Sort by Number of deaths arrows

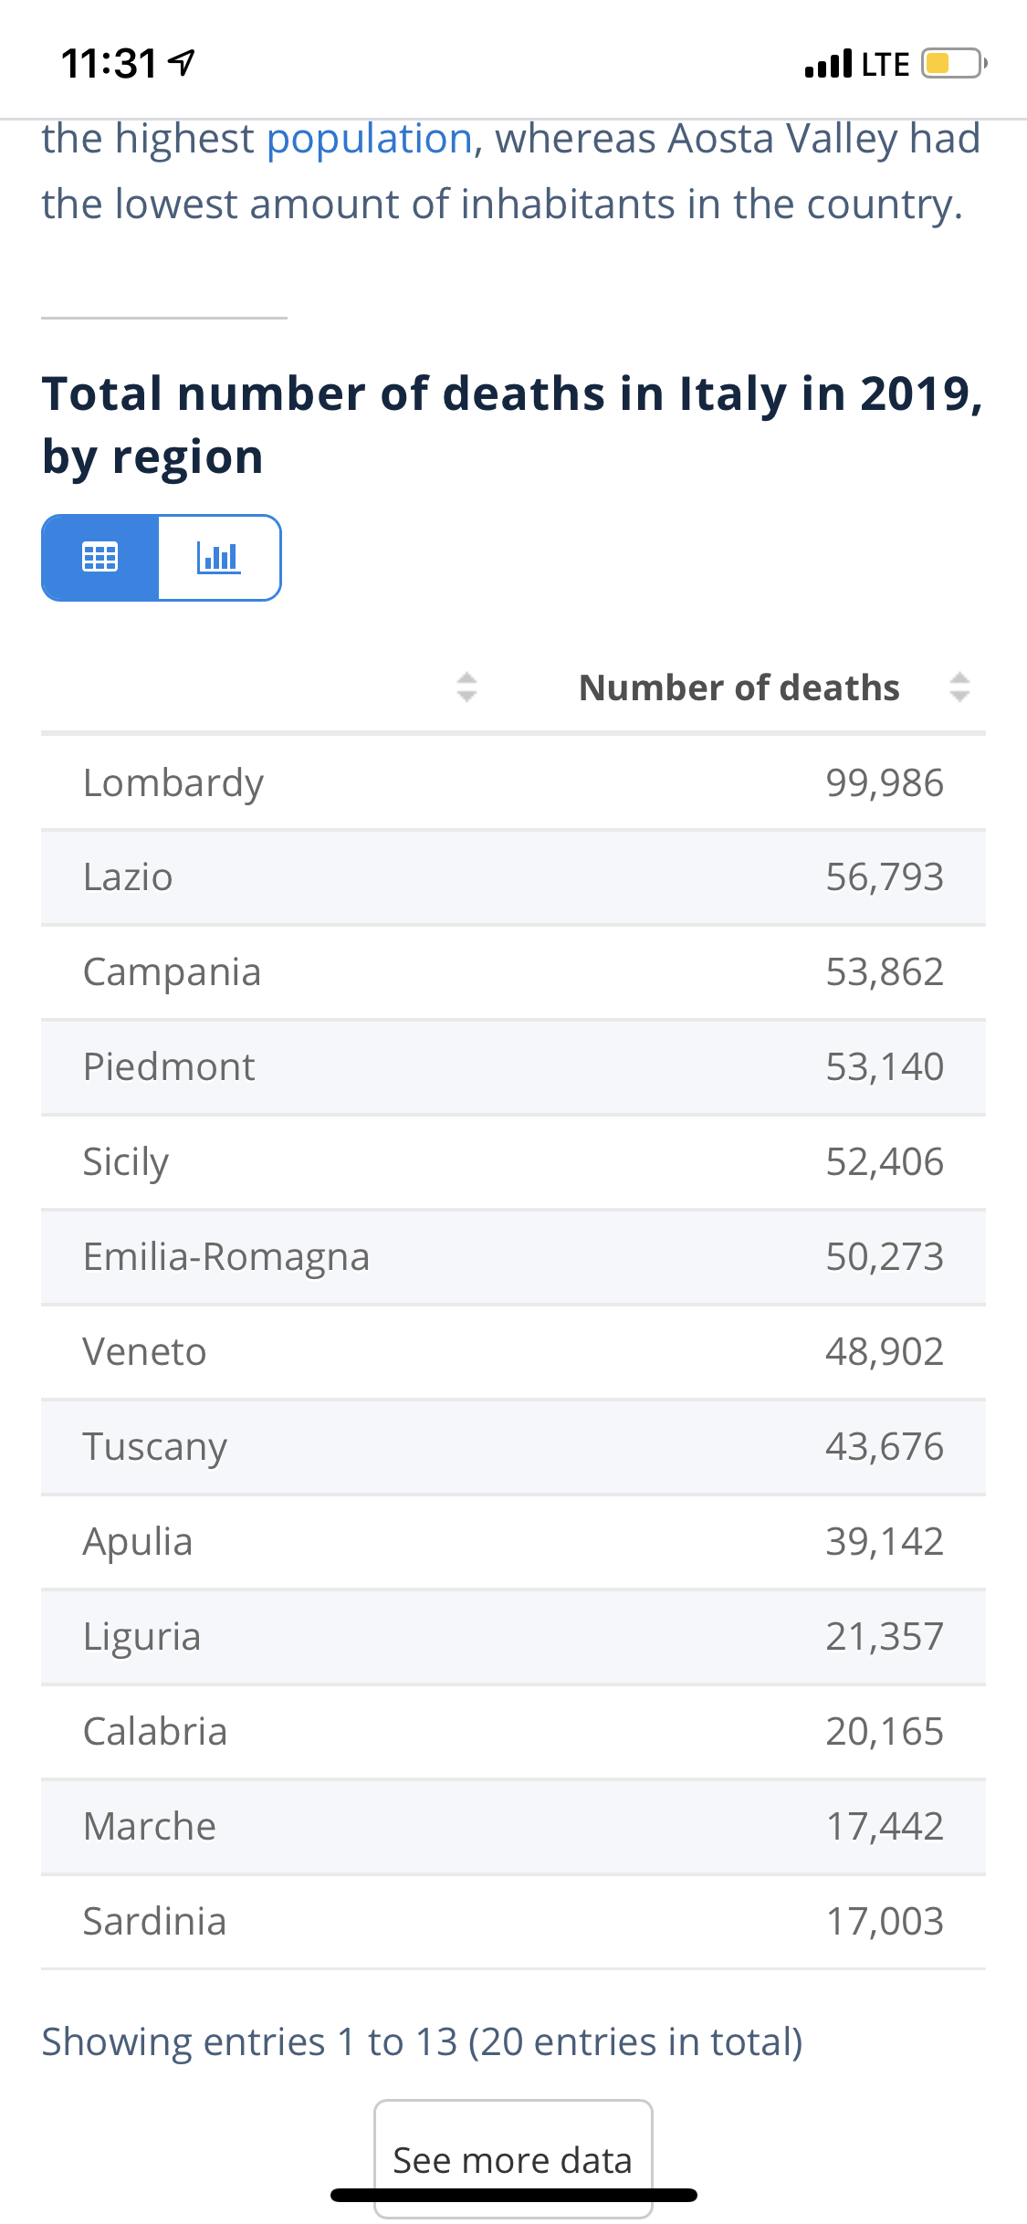(959, 687)
